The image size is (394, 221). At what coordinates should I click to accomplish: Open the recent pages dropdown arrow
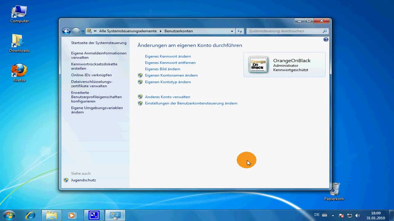pos(83,31)
